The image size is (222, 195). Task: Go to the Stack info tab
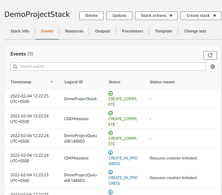[20, 31]
